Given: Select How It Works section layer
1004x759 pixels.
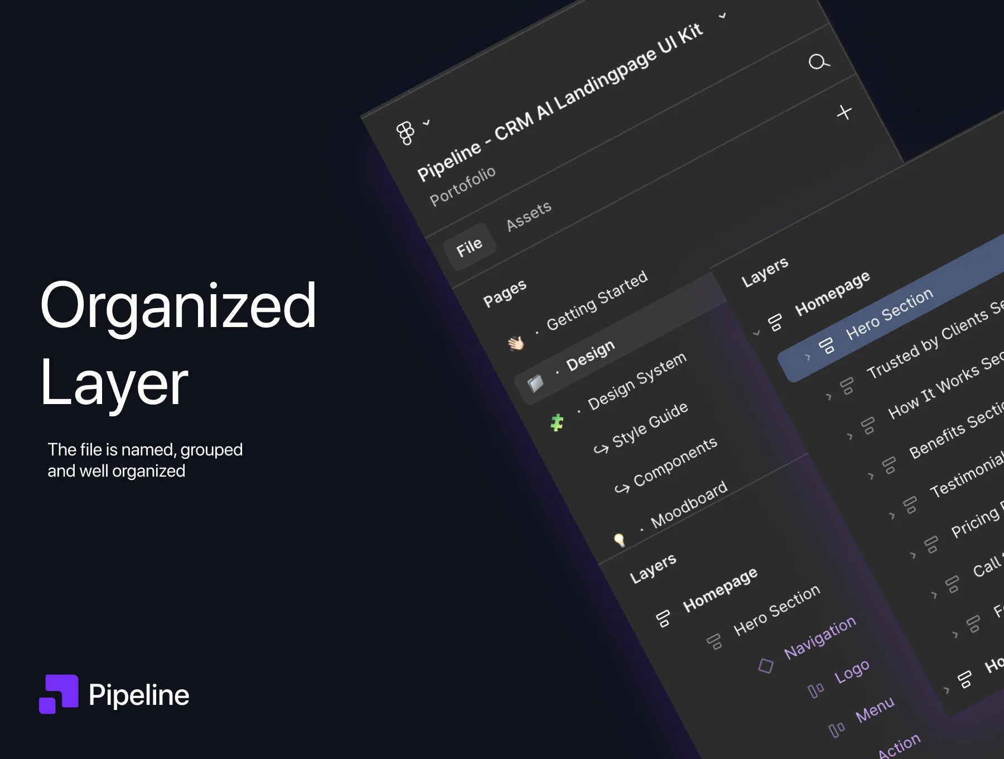Looking at the screenshot, I should tap(945, 385).
